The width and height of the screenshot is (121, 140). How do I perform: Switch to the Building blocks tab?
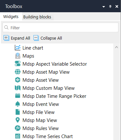click(37, 17)
